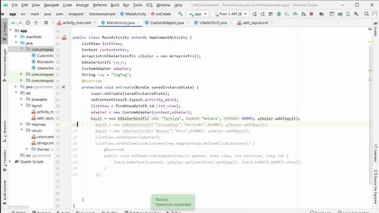The width and height of the screenshot is (379, 213).
Task: Click Success Operation succeeded notification
Action: [173, 202]
